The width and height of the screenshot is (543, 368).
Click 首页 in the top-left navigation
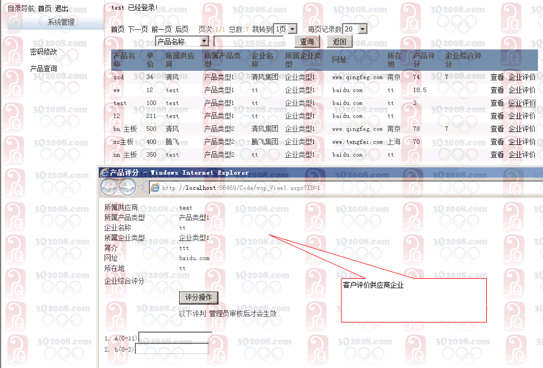[x=44, y=8]
